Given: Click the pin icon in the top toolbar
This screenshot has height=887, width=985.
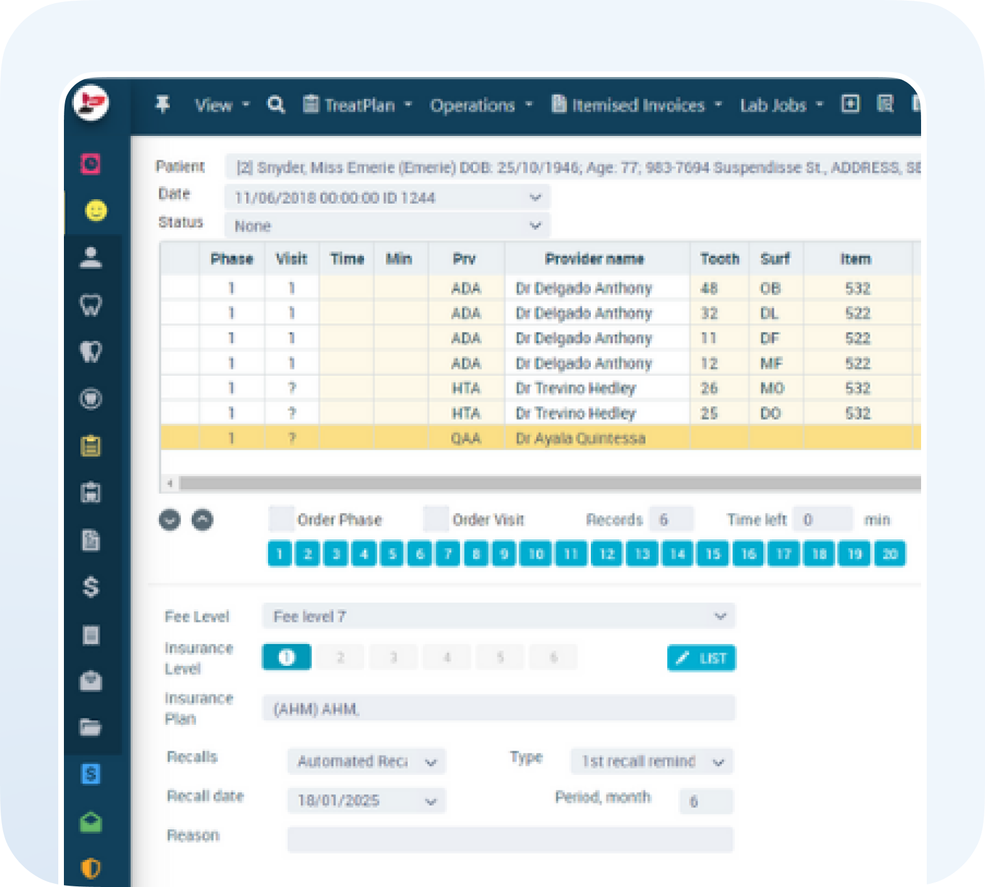Looking at the screenshot, I should pyautogui.click(x=163, y=105).
